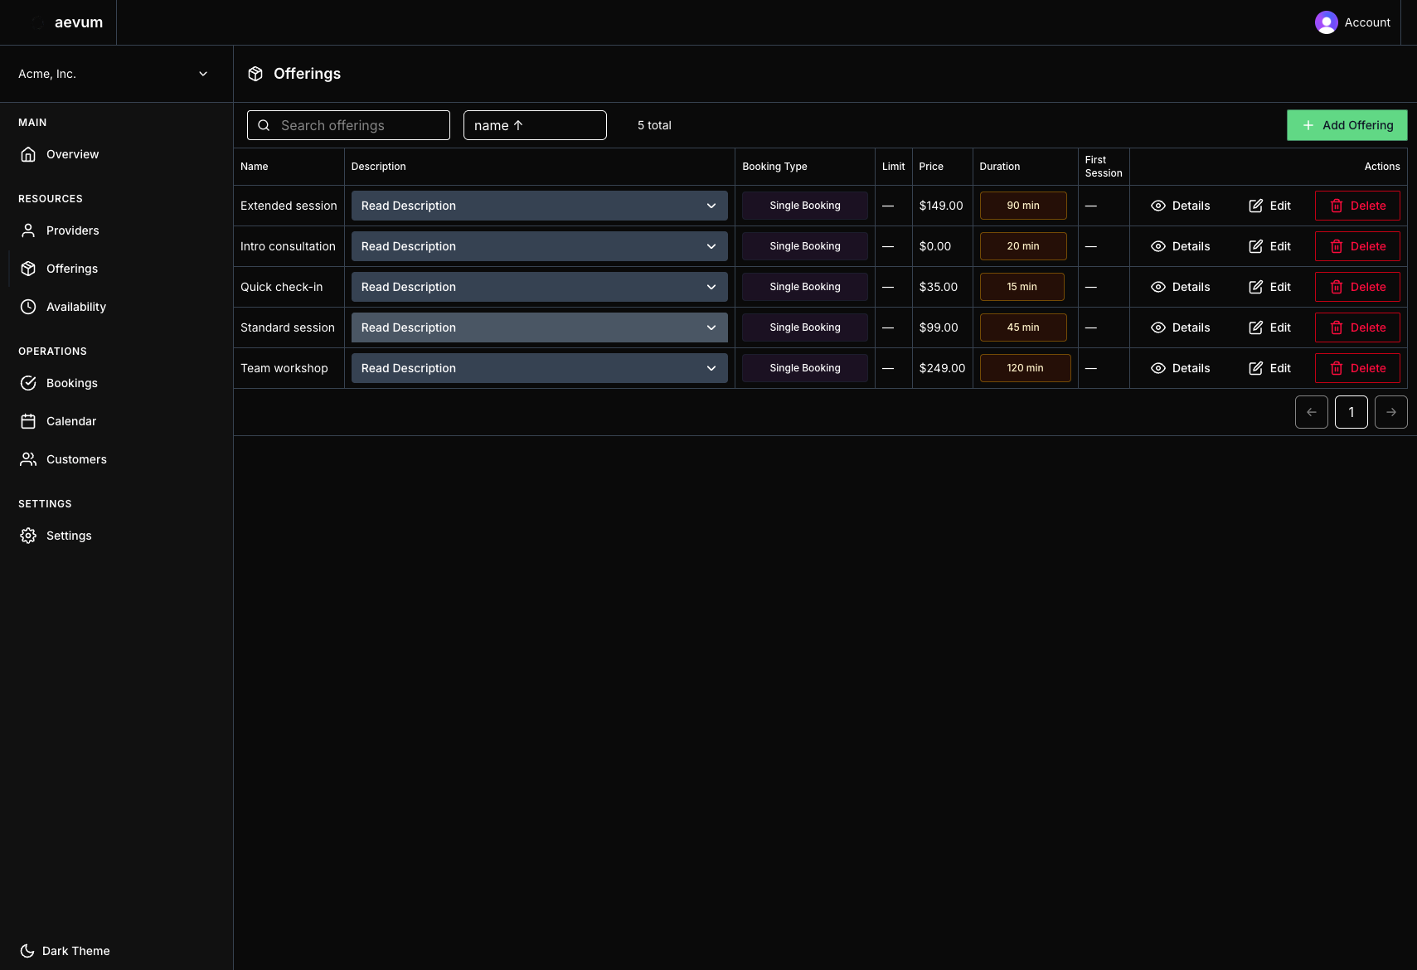This screenshot has width=1417, height=970.
Task: Click the aevum logo
Action: (79, 22)
